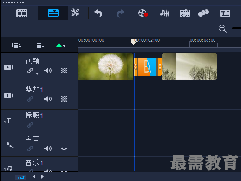The image size is (241, 181).
Task: Open the Track Motion circles icon
Action: [203, 13]
